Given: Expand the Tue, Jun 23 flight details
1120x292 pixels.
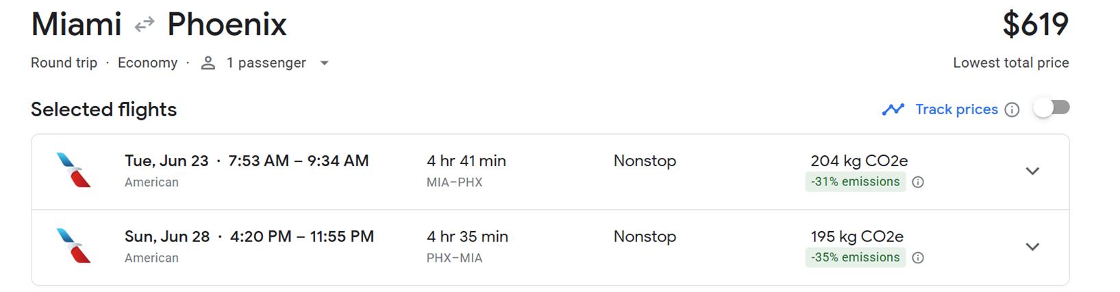Looking at the screenshot, I should [x=1032, y=171].
